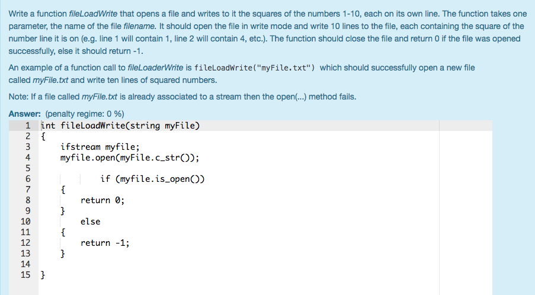Image resolution: width=535 pixels, height=295 pixels.
Task: Click the myfile.open(myFile.c_str()) code line
Action: [x=130, y=158]
